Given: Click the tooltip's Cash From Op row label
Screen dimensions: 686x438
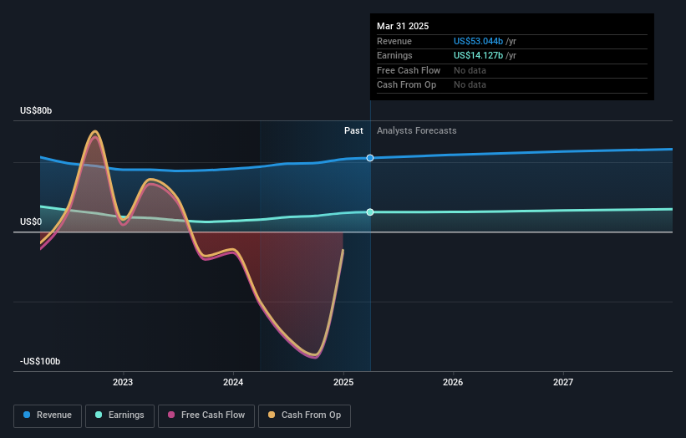Looking at the screenshot, I should (406, 85).
